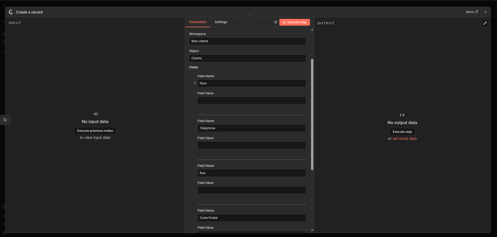Screen dimensions: 497x237
Task: Click the Field Value input under Nom
Action: 251,100
